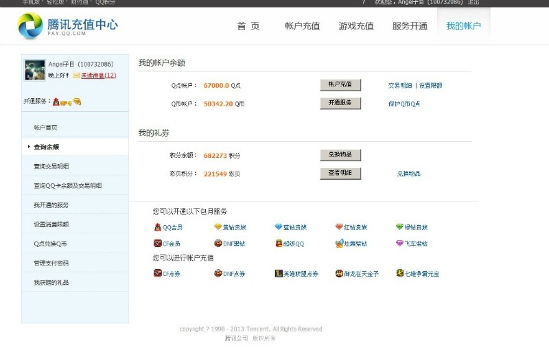Click the Q点 balance value 67000.0
Image resolution: width=549 pixels, height=363 pixels.
point(216,85)
